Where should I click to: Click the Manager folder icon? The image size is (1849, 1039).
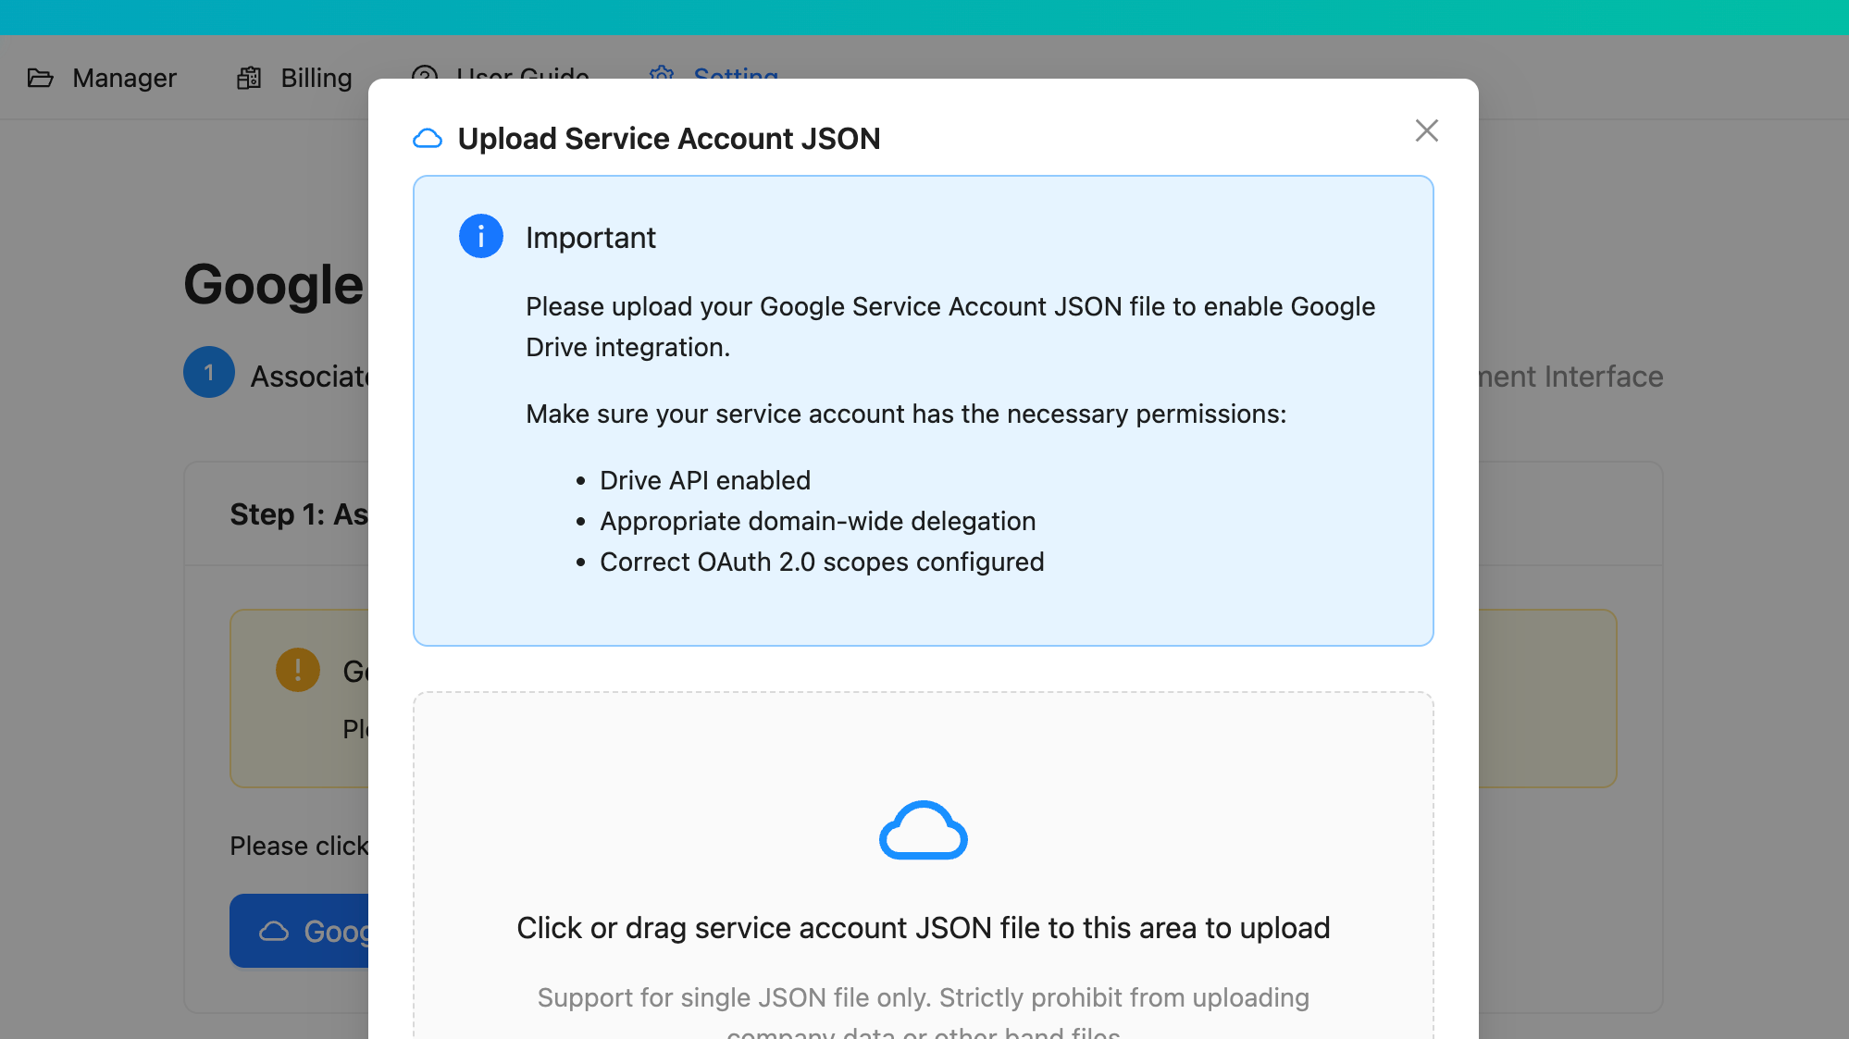point(41,78)
